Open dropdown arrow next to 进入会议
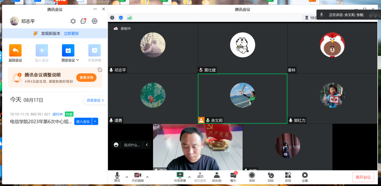 95,121
